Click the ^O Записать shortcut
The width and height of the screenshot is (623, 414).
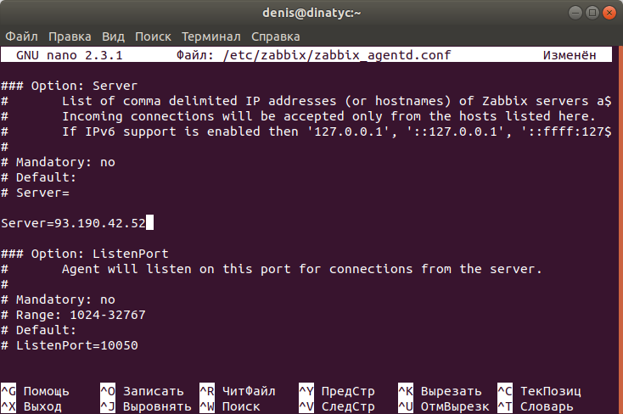(142, 391)
